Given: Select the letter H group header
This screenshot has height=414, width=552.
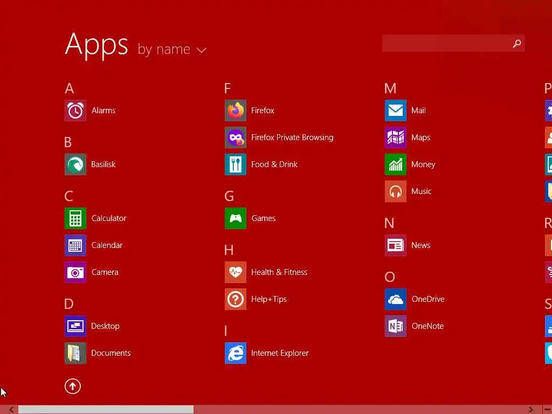Looking at the screenshot, I should pyautogui.click(x=229, y=250).
